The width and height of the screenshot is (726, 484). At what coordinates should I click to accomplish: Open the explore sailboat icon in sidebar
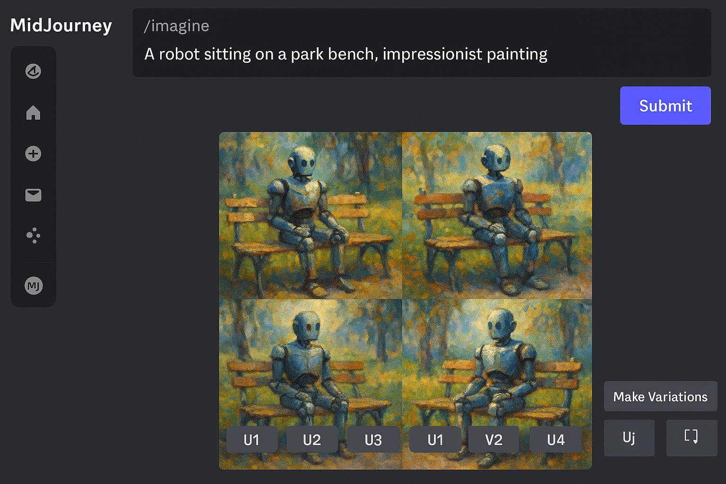click(x=33, y=71)
